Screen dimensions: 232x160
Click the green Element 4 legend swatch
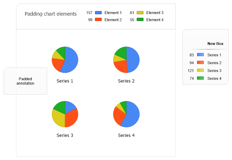click(140, 20)
